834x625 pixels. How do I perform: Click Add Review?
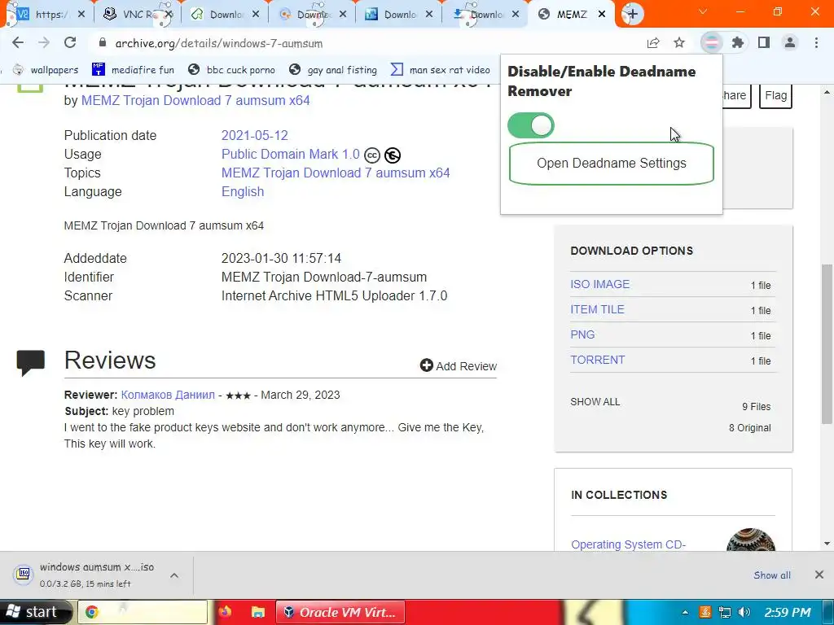click(459, 365)
